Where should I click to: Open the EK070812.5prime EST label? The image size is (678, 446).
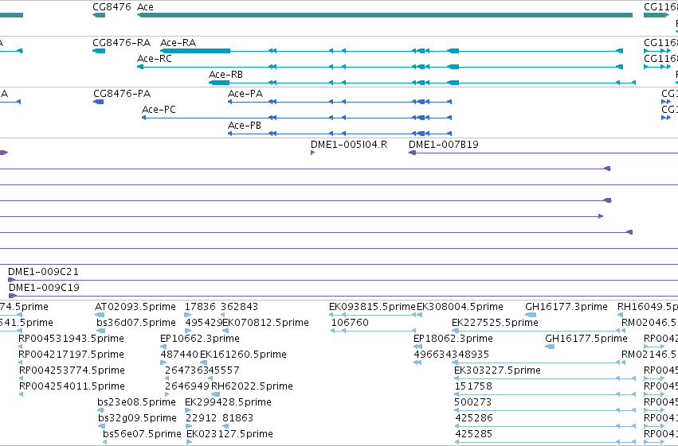(266, 323)
